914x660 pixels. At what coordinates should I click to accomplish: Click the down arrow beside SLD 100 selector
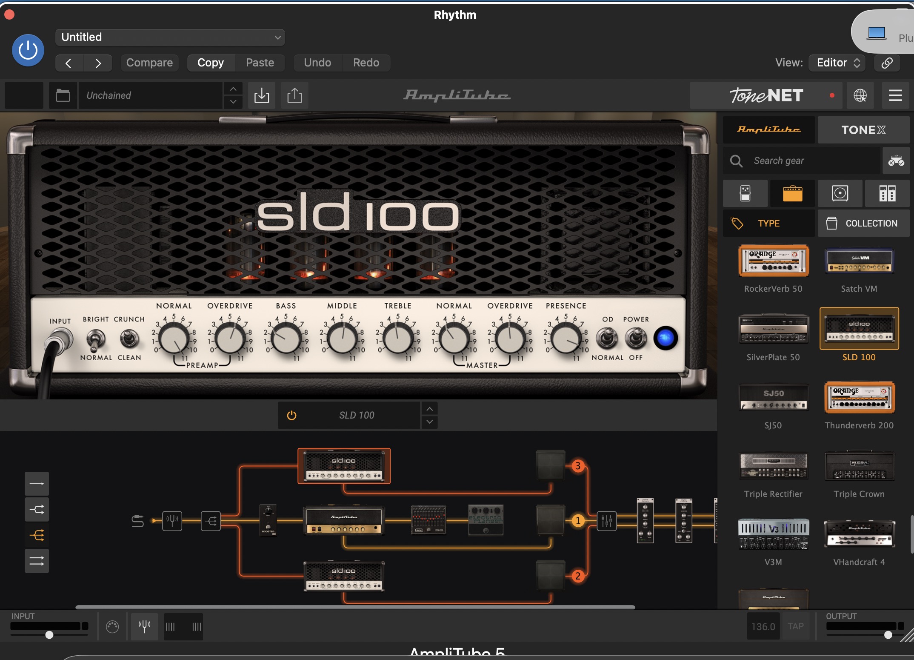[430, 422]
